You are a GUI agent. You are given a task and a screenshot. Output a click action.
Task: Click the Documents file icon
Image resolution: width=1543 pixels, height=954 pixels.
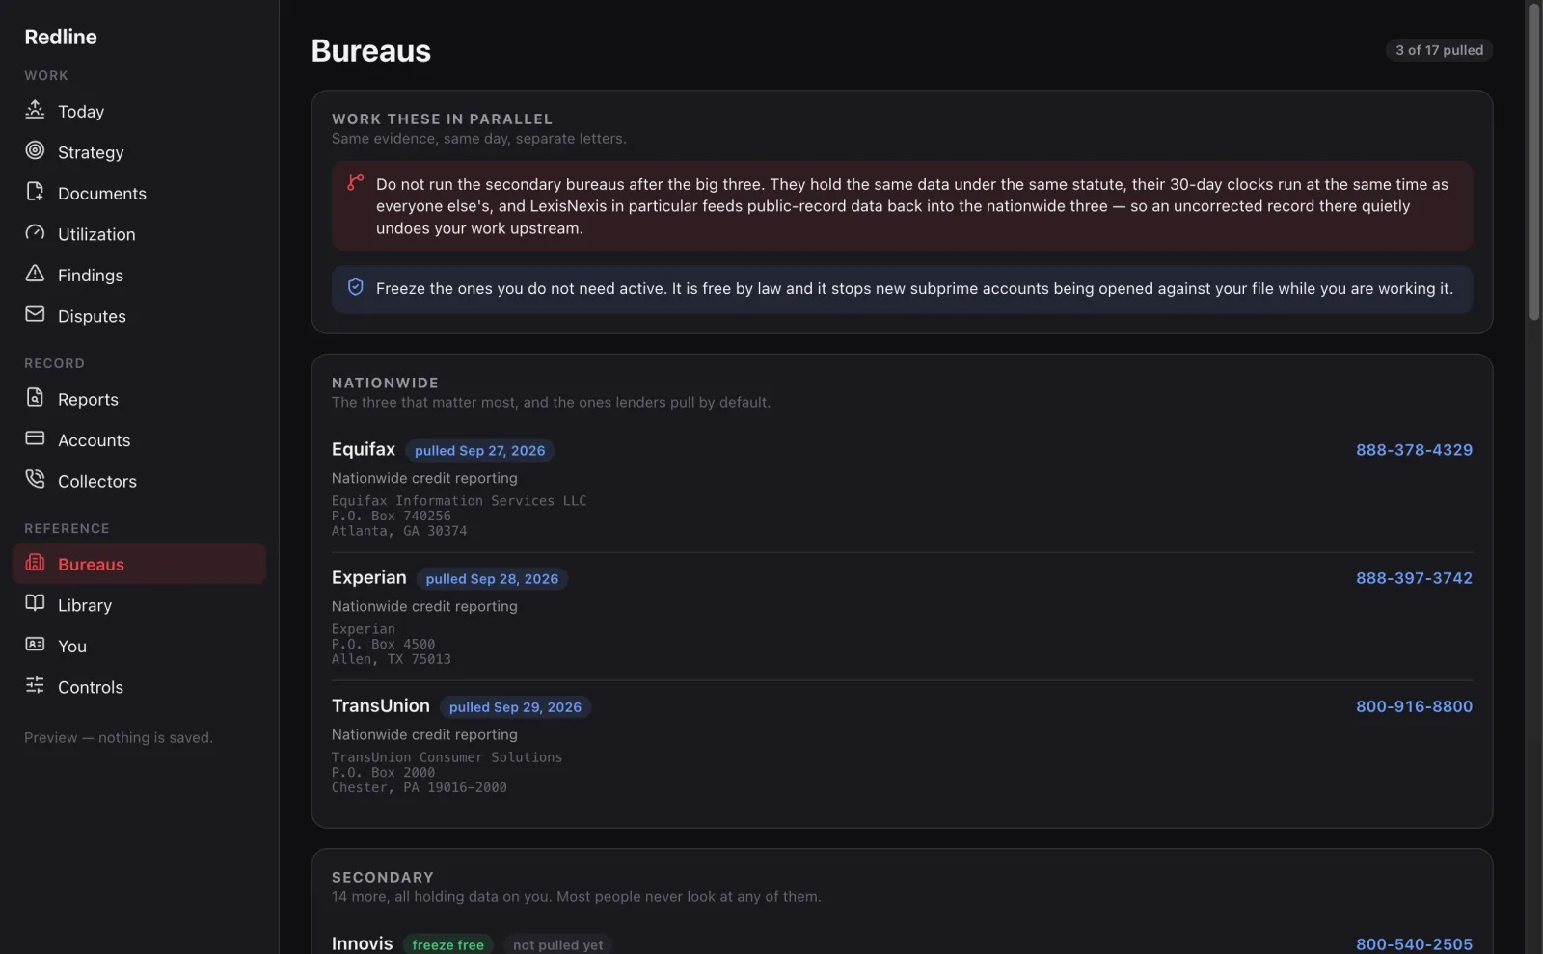[35, 192]
